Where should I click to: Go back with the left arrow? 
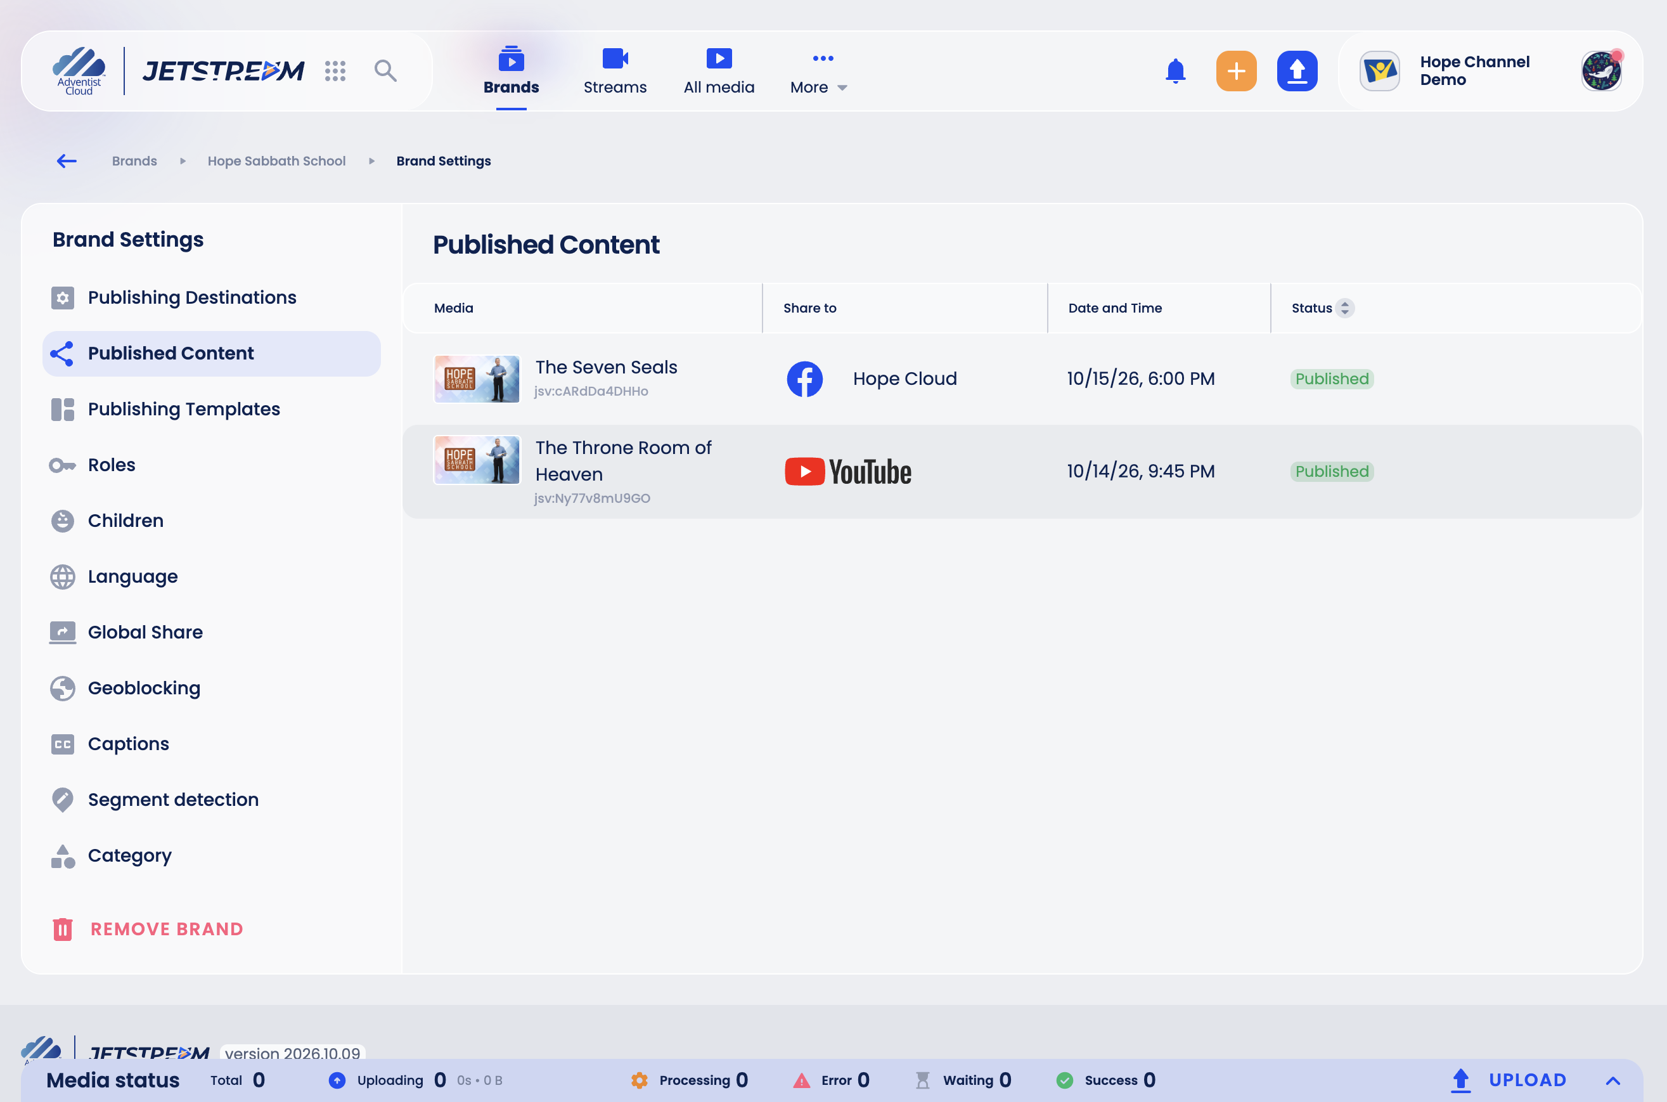(x=67, y=161)
